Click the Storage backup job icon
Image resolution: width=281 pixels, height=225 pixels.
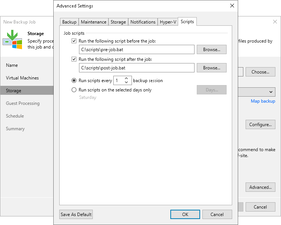click(12, 40)
